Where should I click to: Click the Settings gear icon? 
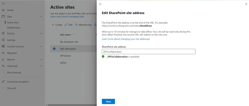(x=3, y=40)
